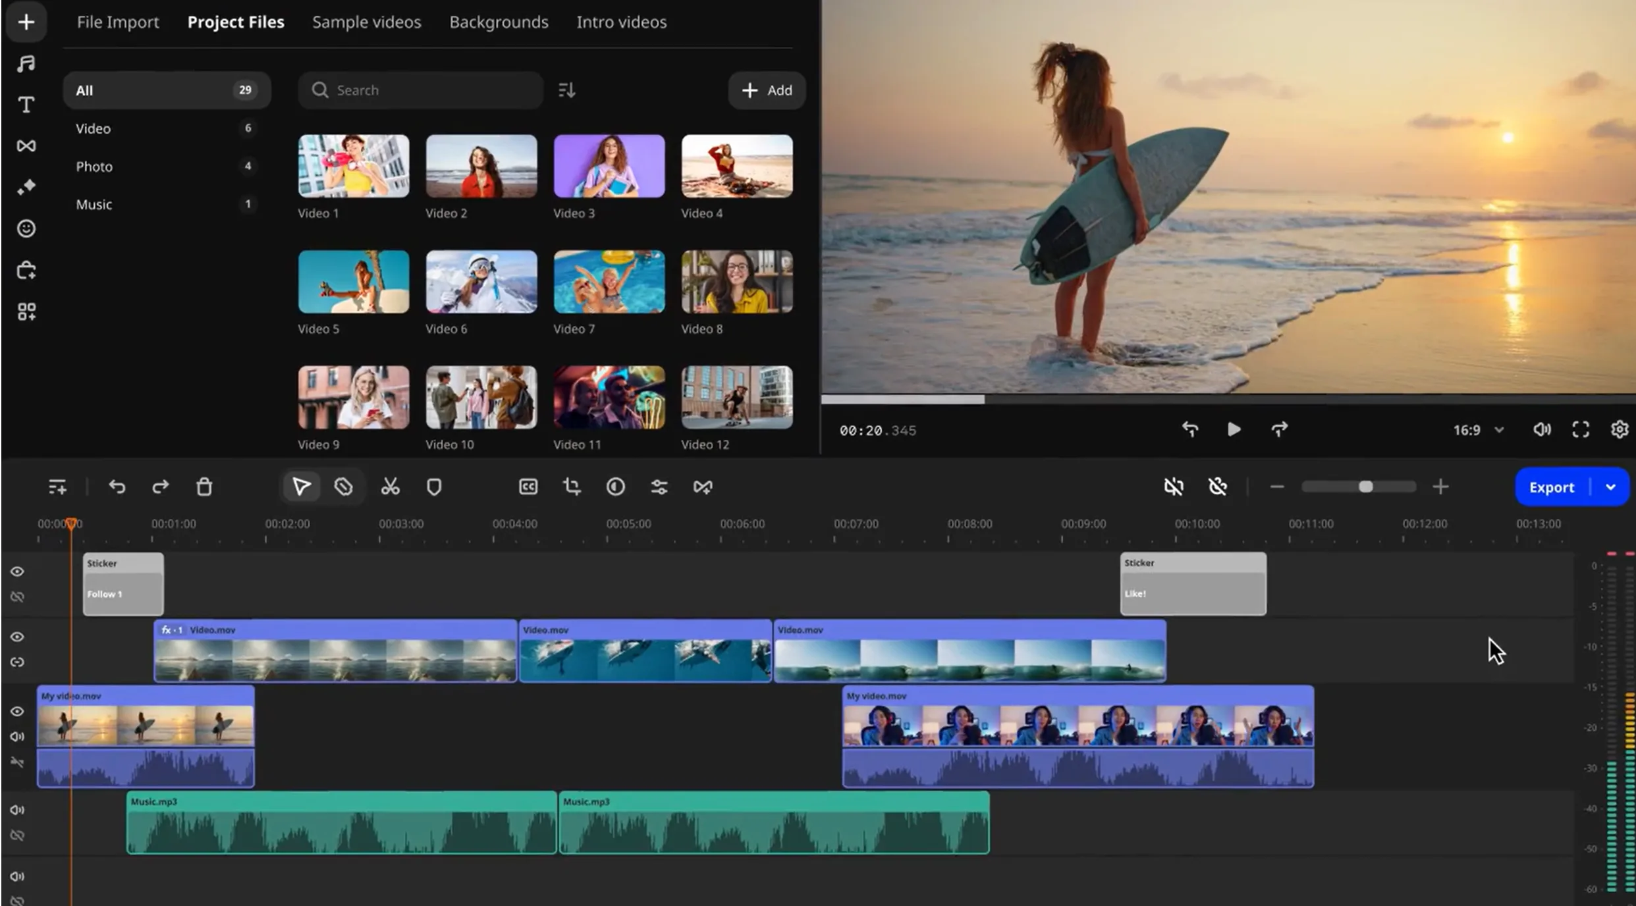Open the sort order dropdown beside the search bar
The width and height of the screenshot is (1636, 906).
566,90
